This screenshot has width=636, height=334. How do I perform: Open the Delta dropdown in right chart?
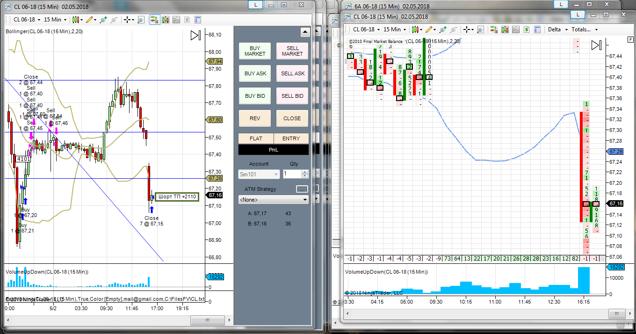click(x=558, y=29)
